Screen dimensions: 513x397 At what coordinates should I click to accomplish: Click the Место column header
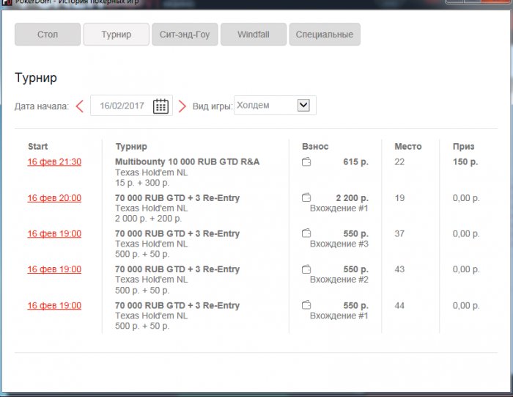[408, 147]
